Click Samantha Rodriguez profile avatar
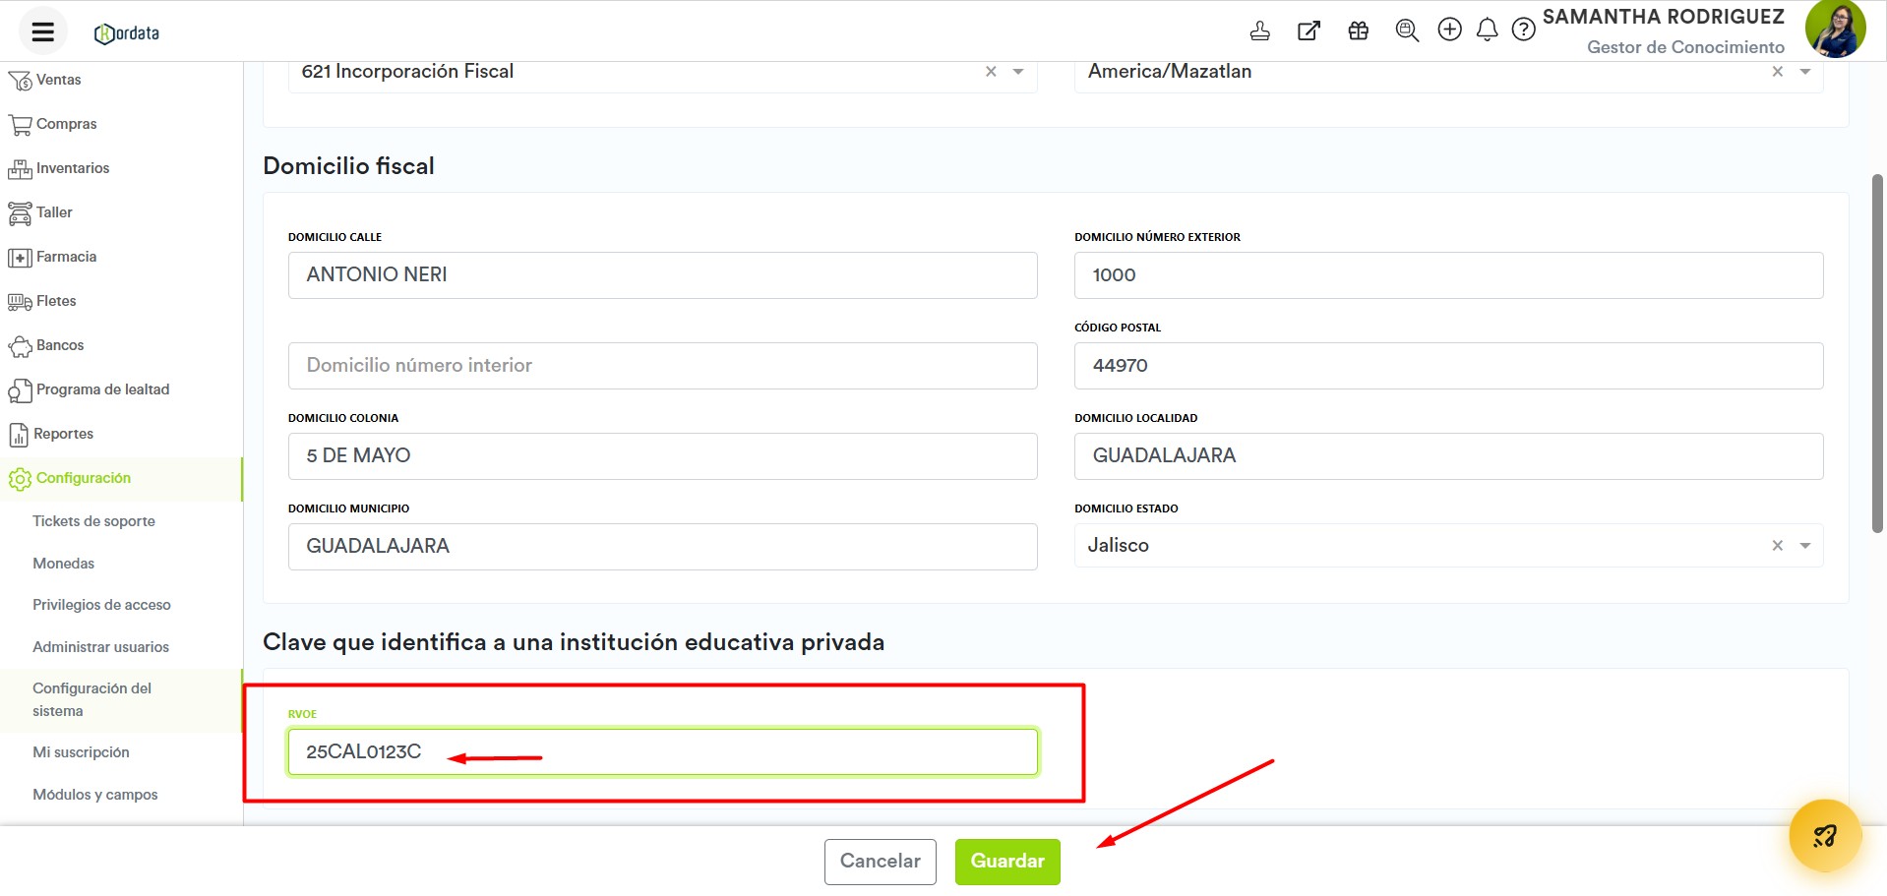The width and height of the screenshot is (1887, 896). [1835, 30]
